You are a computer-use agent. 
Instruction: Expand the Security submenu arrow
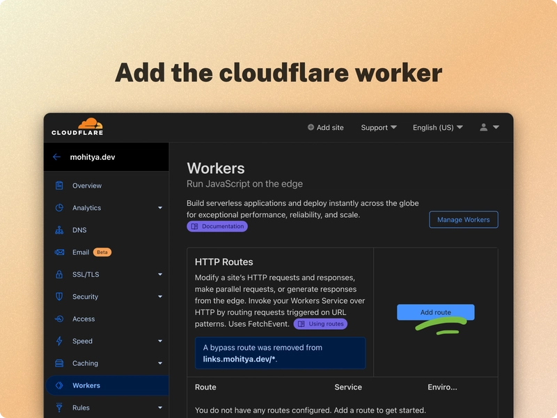pos(160,297)
